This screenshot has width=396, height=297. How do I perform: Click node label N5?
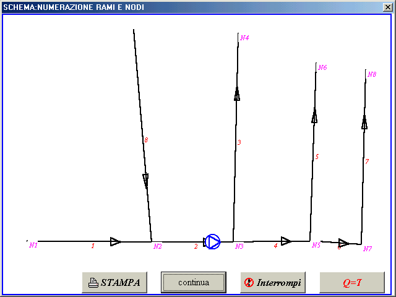click(x=316, y=245)
